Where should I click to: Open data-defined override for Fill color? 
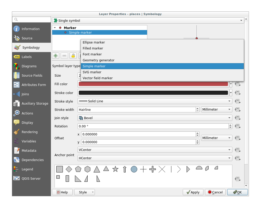click(238, 84)
